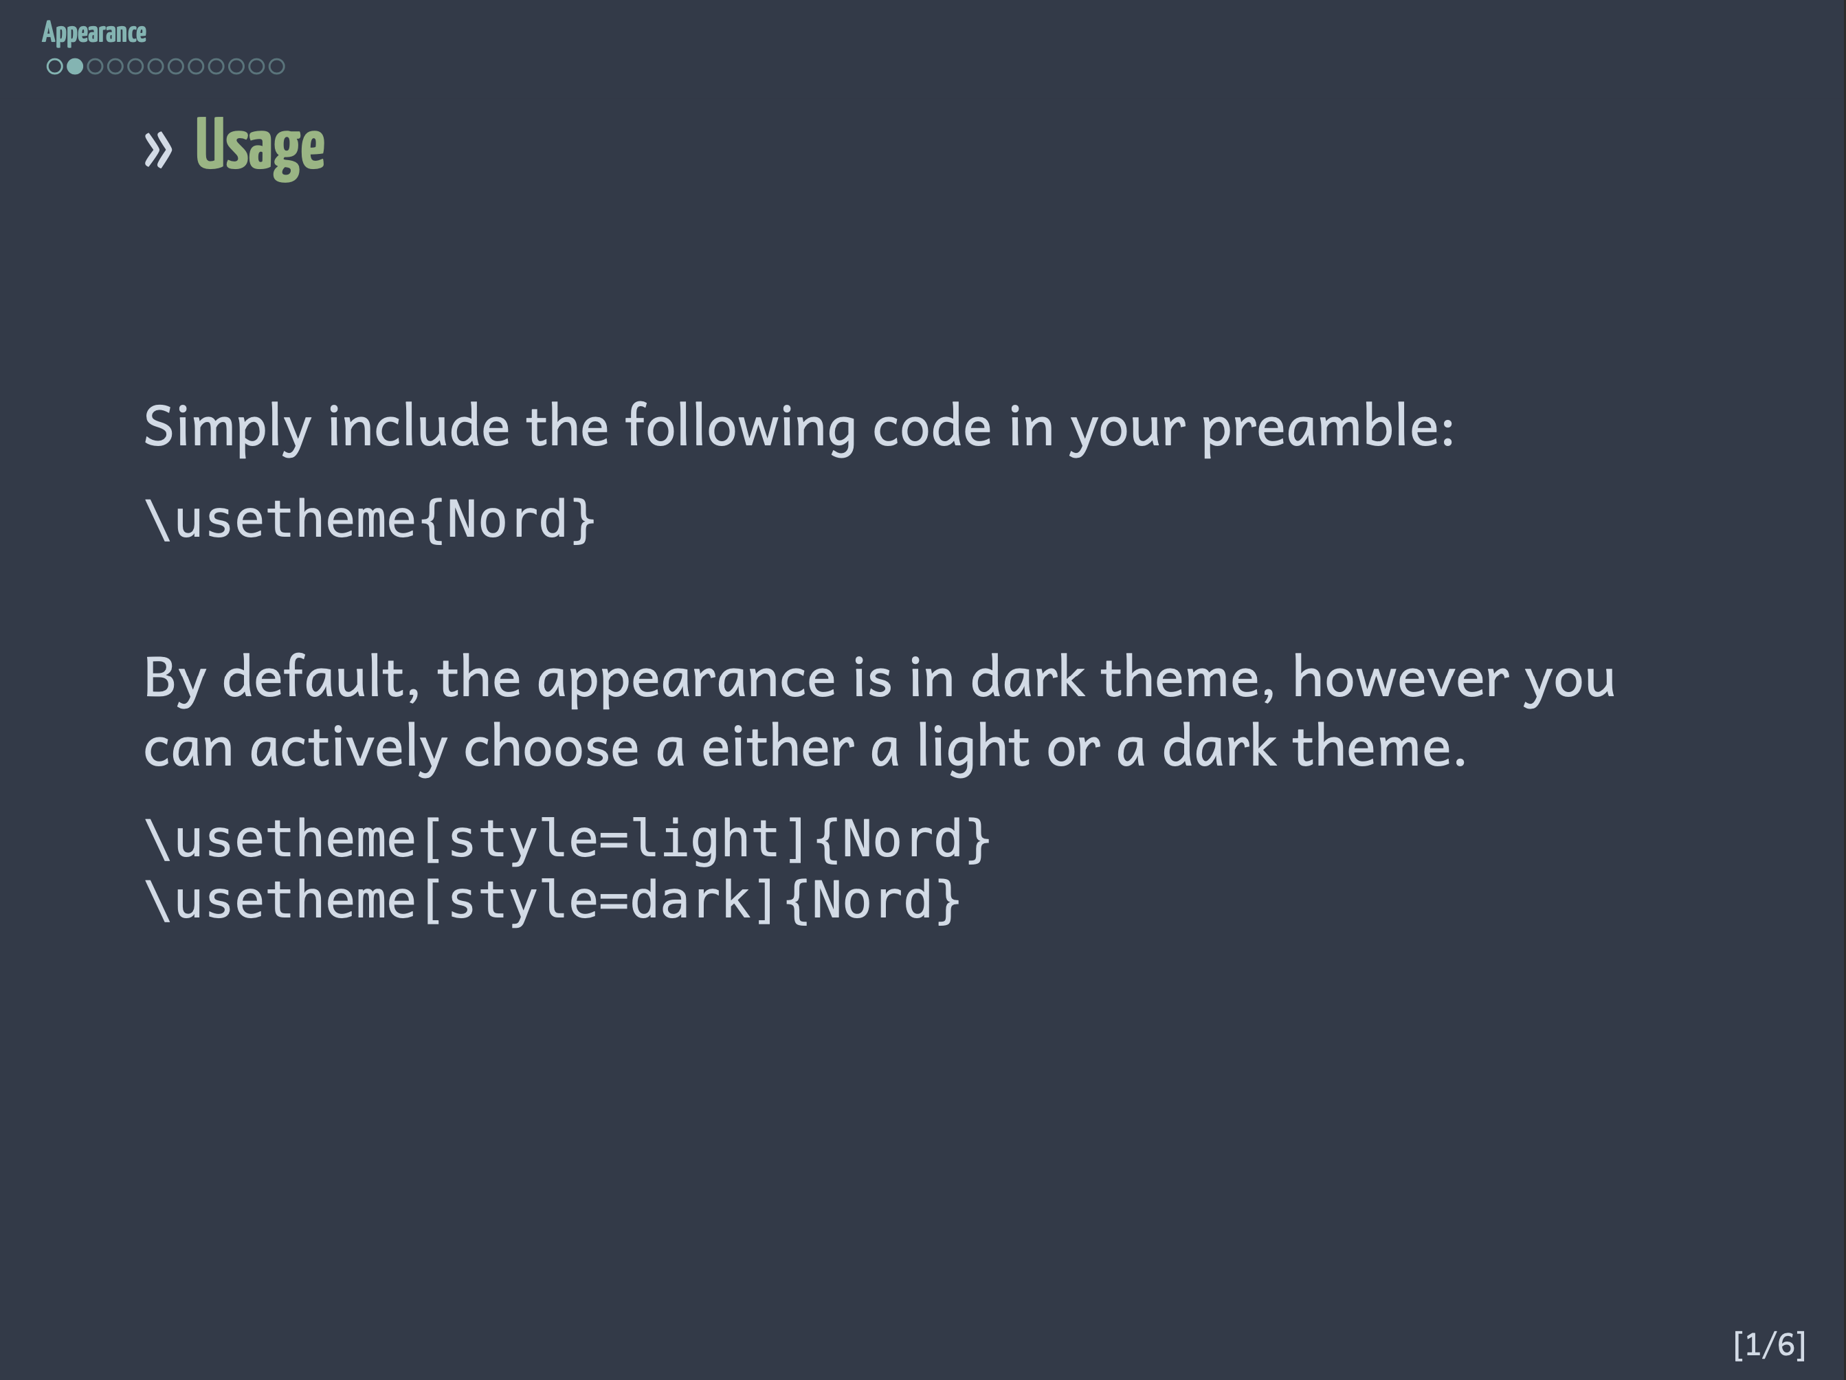
Task: Select the ninth navigation dot
Action: tap(215, 67)
